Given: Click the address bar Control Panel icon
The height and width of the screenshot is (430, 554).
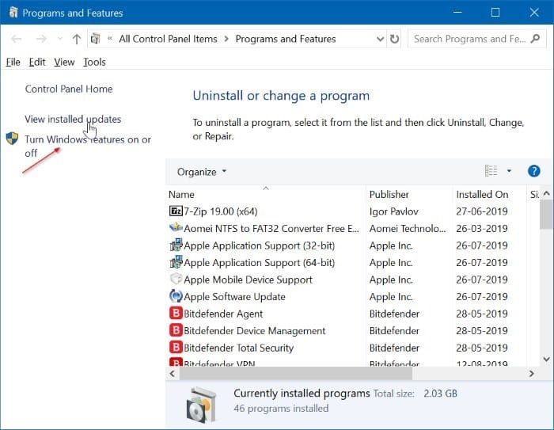Looking at the screenshot, I should [96, 39].
